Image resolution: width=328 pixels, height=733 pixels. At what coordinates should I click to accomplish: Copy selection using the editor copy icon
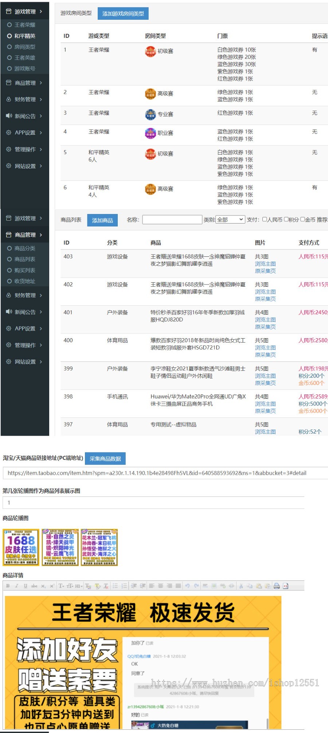(250, 586)
